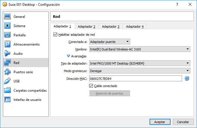Select Almacenamiento disk icon
The image size is (197, 128).
pyautogui.click(x=8, y=44)
